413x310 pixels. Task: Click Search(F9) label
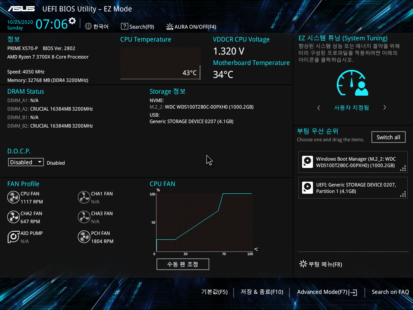[x=142, y=27]
